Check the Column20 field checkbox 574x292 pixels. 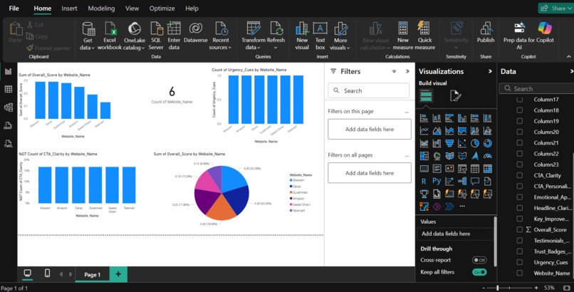click(519, 132)
